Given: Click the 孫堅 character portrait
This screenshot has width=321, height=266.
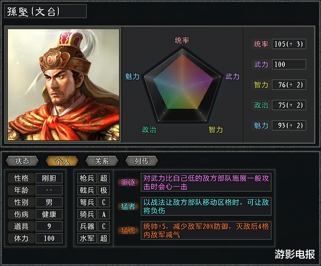Looking at the screenshot, I should 64,84.
